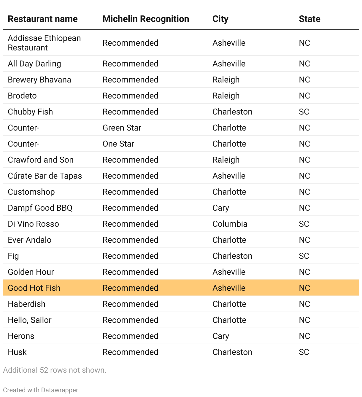Select the Columbia city cell
The image size is (362, 397).
(230, 224)
